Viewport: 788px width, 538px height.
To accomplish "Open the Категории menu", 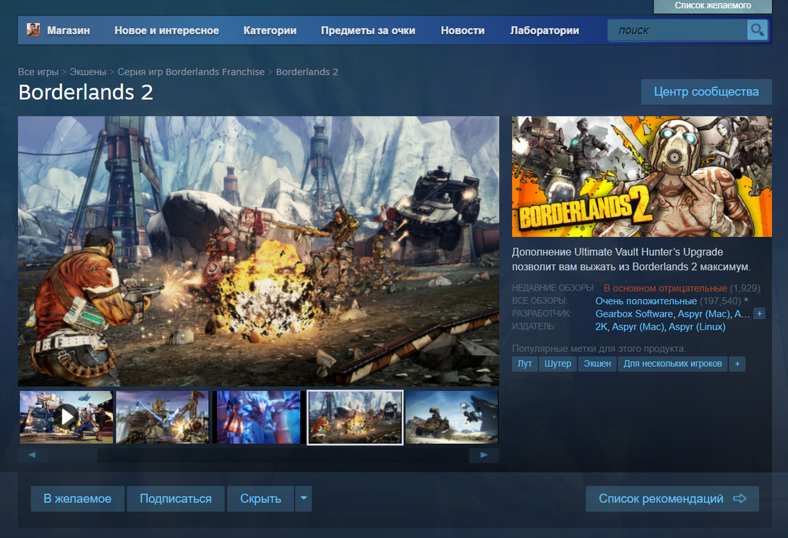I will tap(270, 30).
